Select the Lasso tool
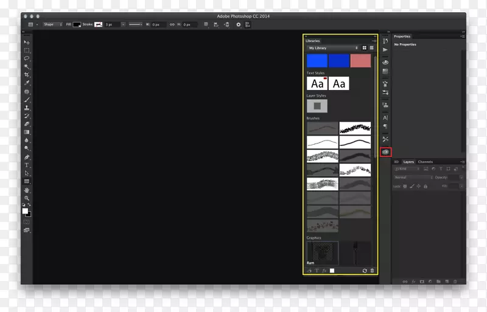The image size is (487, 312). tap(27, 58)
